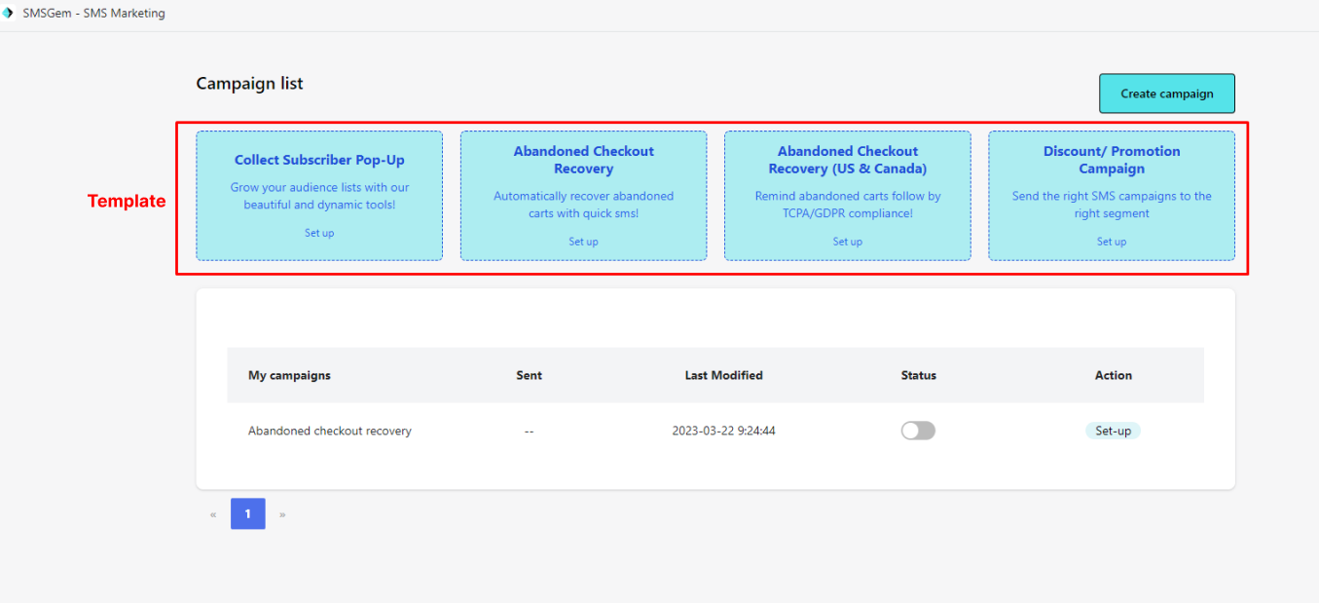Click the Last Modified column header
Image resolution: width=1319 pixels, height=603 pixels.
(723, 375)
